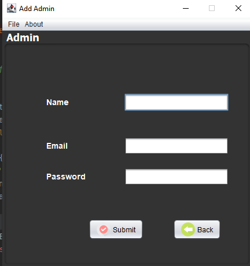
Task: Select the Email input field
Action: tap(177, 146)
